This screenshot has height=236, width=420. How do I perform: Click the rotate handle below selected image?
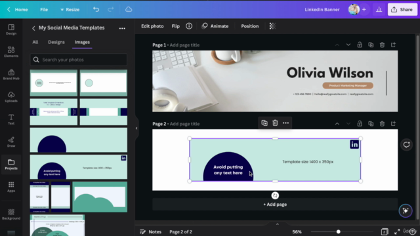click(275, 195)
